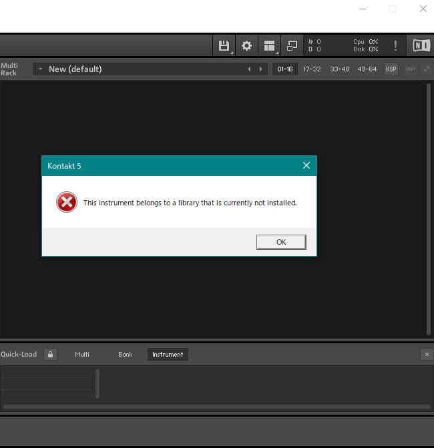Screen dimensions: 434x448
Task: Click the voice count note icon readout
Action: pyautogui.click(x=314, y=42)
